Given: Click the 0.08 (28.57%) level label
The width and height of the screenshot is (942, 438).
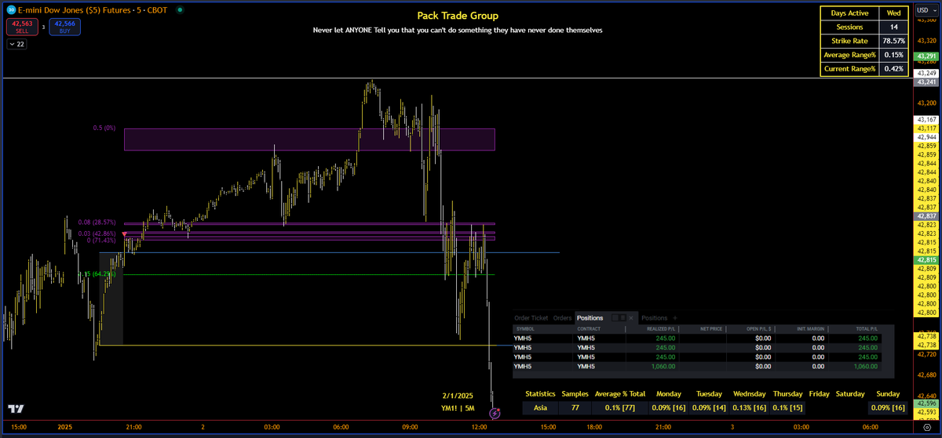Looking at the screenshot, I should tap(97, 223).
